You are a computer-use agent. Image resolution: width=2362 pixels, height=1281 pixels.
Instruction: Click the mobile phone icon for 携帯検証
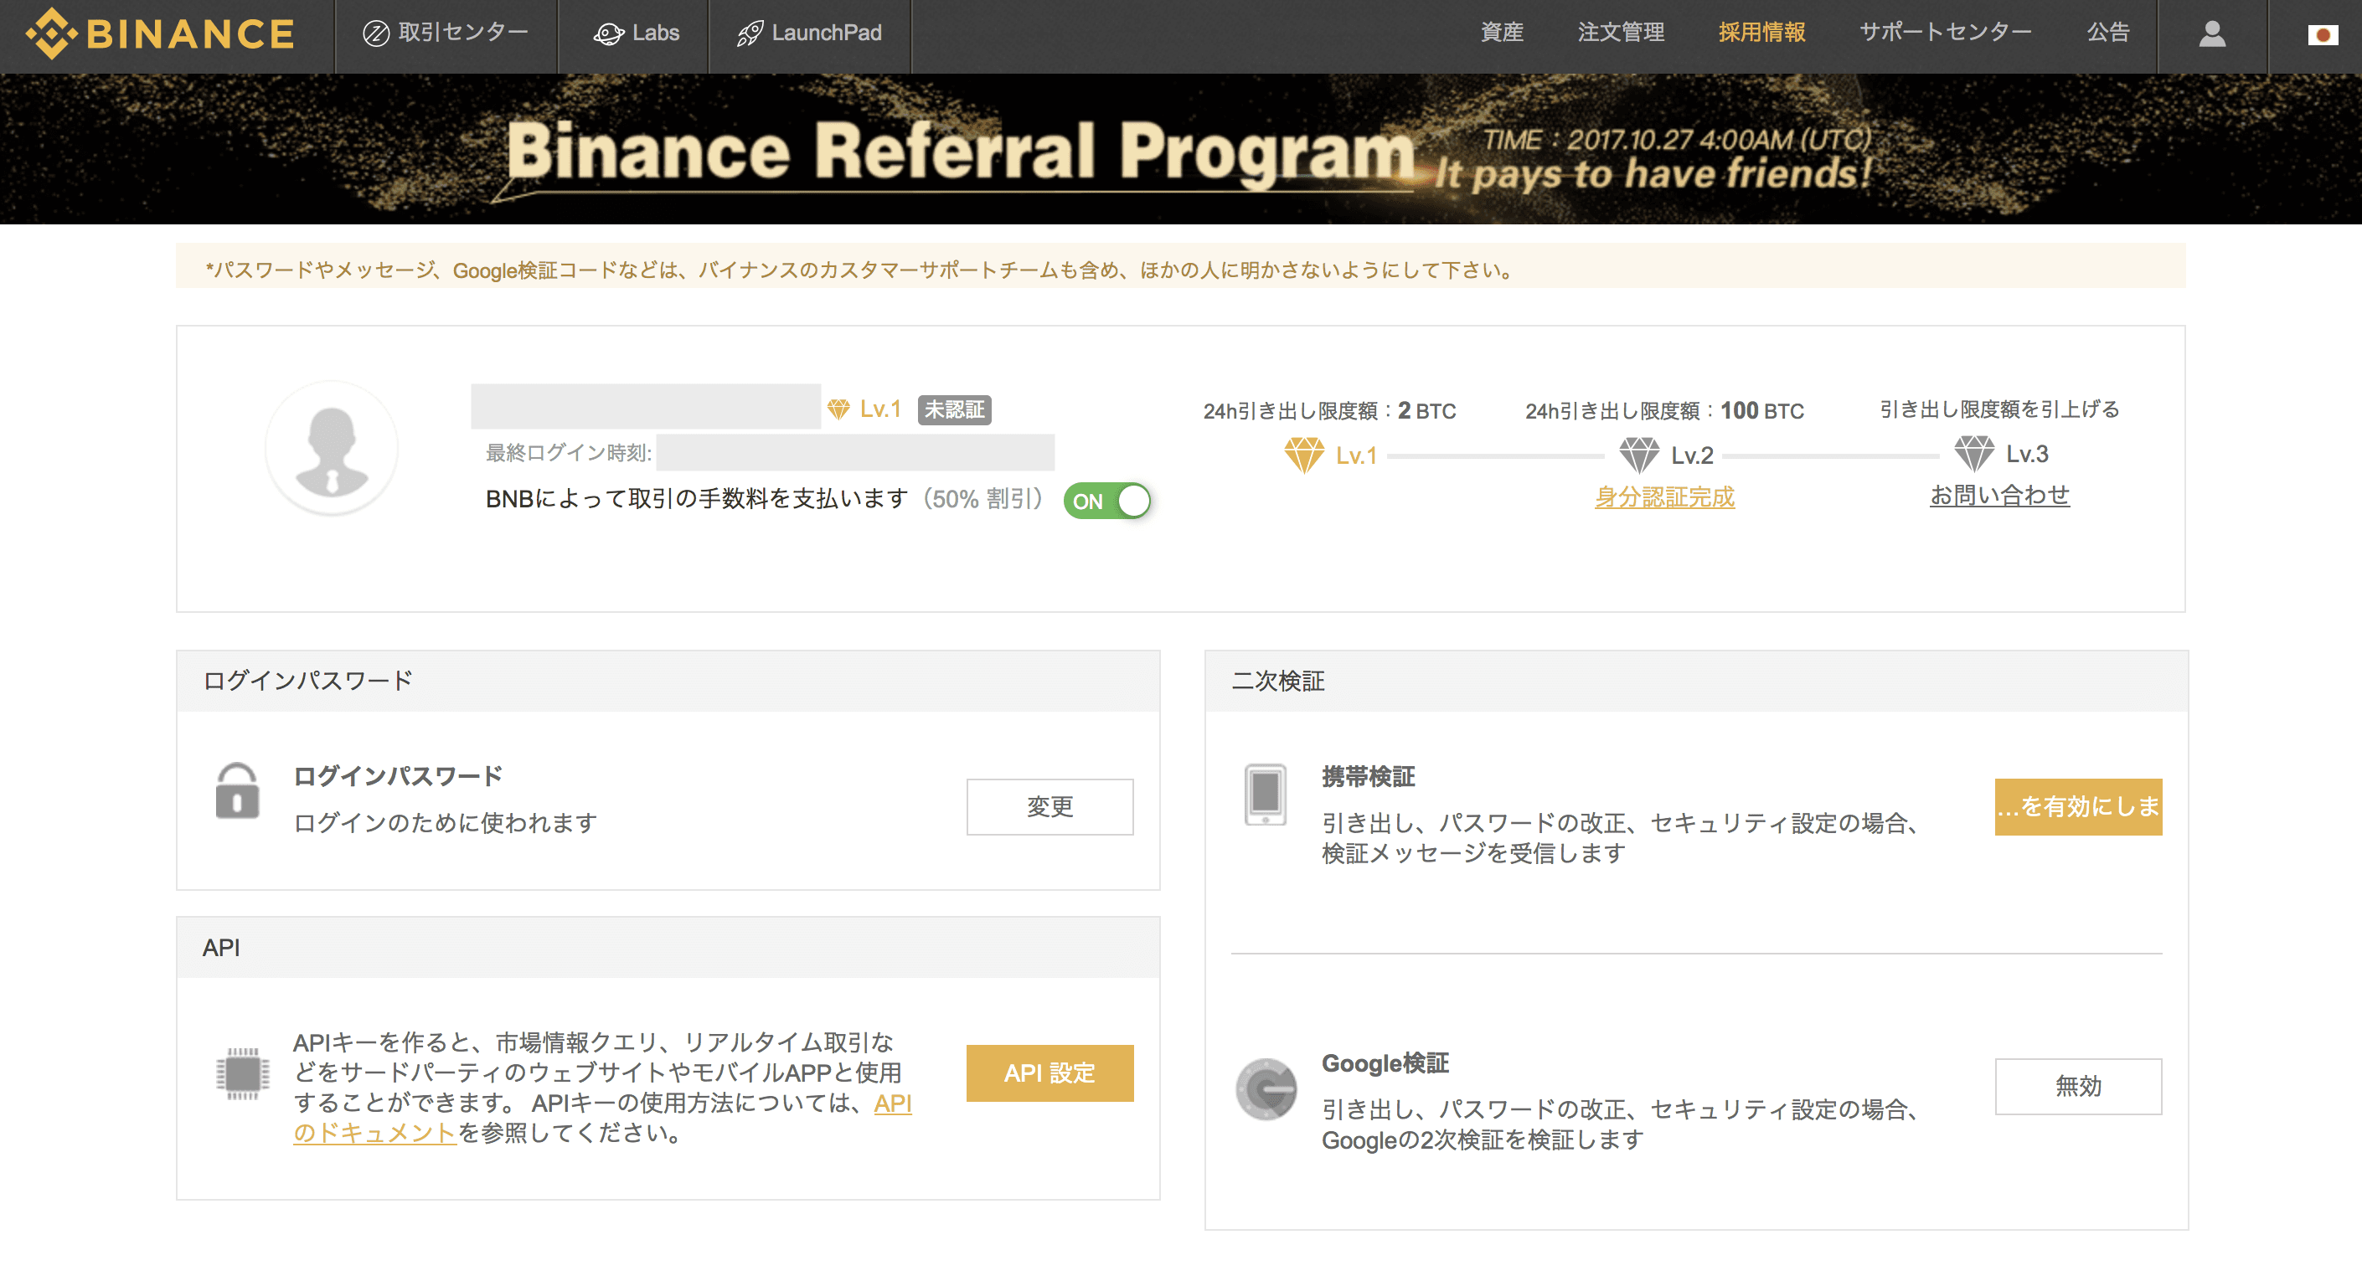point(1266,794)
